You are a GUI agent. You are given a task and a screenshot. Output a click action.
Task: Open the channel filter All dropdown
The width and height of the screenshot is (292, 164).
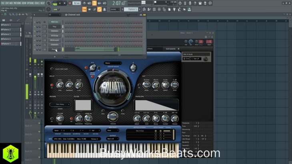tap(54, 15)
